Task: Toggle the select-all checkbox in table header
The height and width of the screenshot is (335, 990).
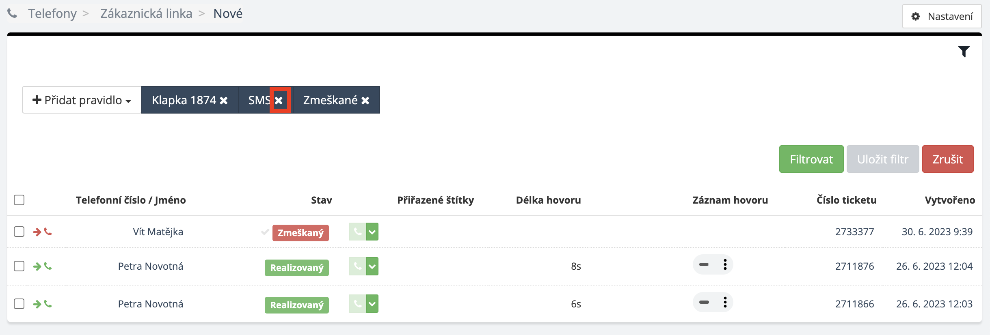Action: (x=19, y=200)
